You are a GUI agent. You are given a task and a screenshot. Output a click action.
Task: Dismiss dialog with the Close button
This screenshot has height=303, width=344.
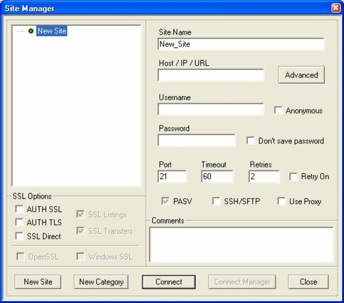(x=308, y=282)
